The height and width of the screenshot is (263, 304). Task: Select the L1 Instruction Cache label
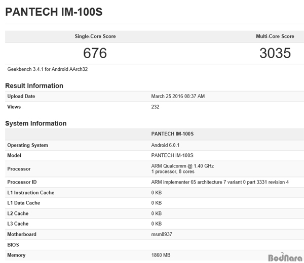(31, 193)
